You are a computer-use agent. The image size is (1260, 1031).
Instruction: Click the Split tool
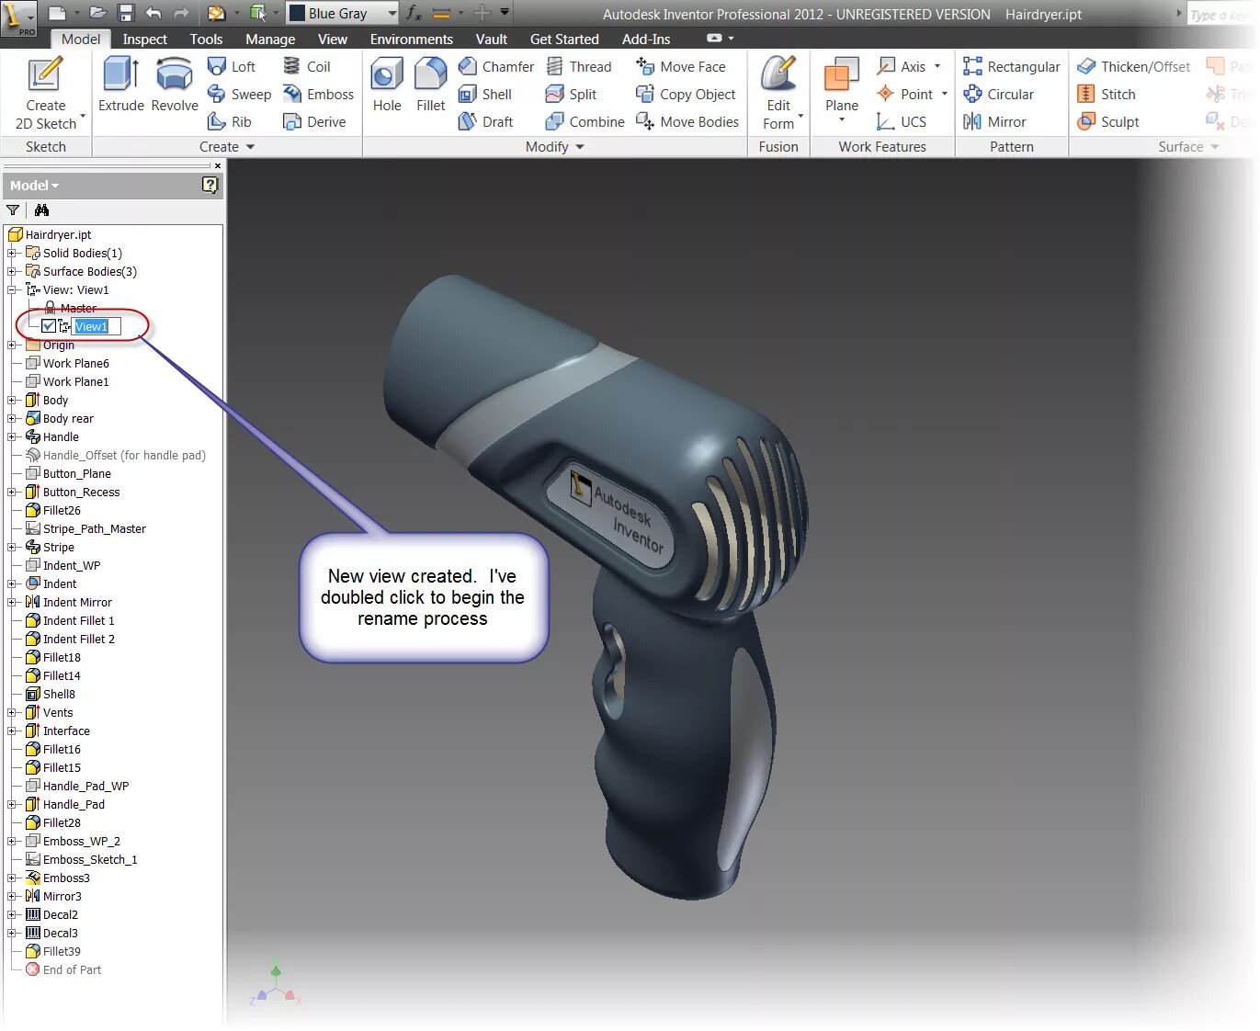[x=571, y=94]
